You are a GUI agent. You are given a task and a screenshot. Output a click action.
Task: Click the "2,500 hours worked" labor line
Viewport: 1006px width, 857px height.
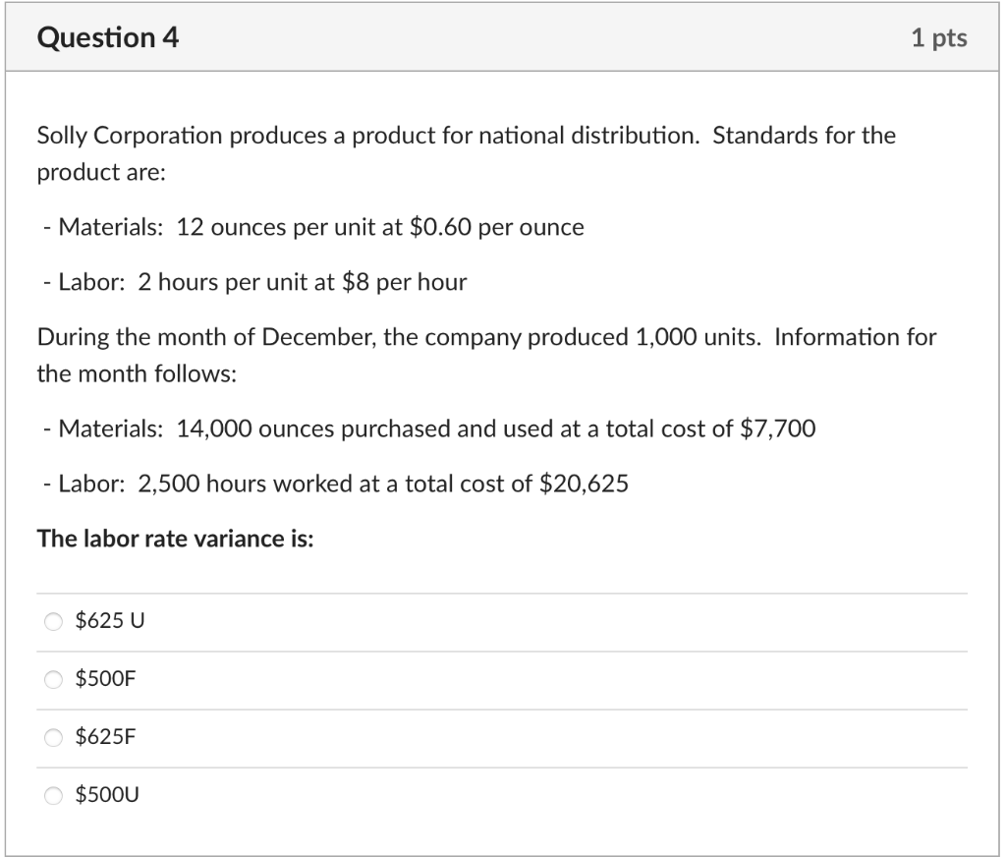238,485
